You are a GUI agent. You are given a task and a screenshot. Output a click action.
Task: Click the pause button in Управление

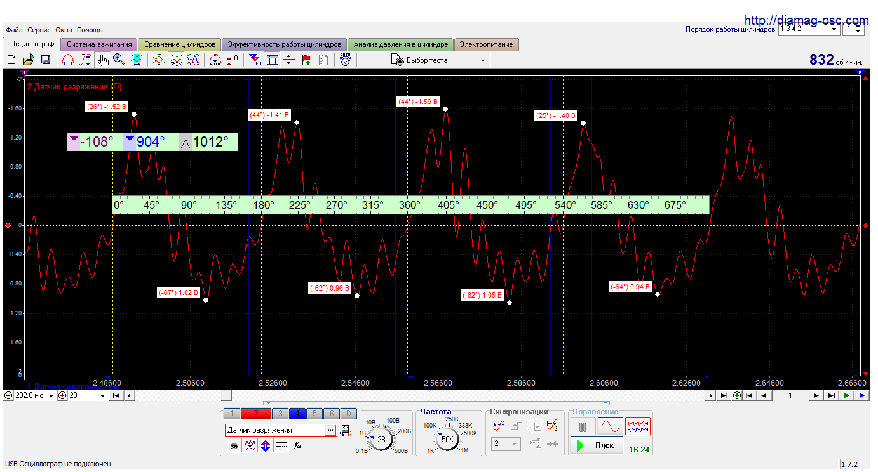click(x=583, y=426)
